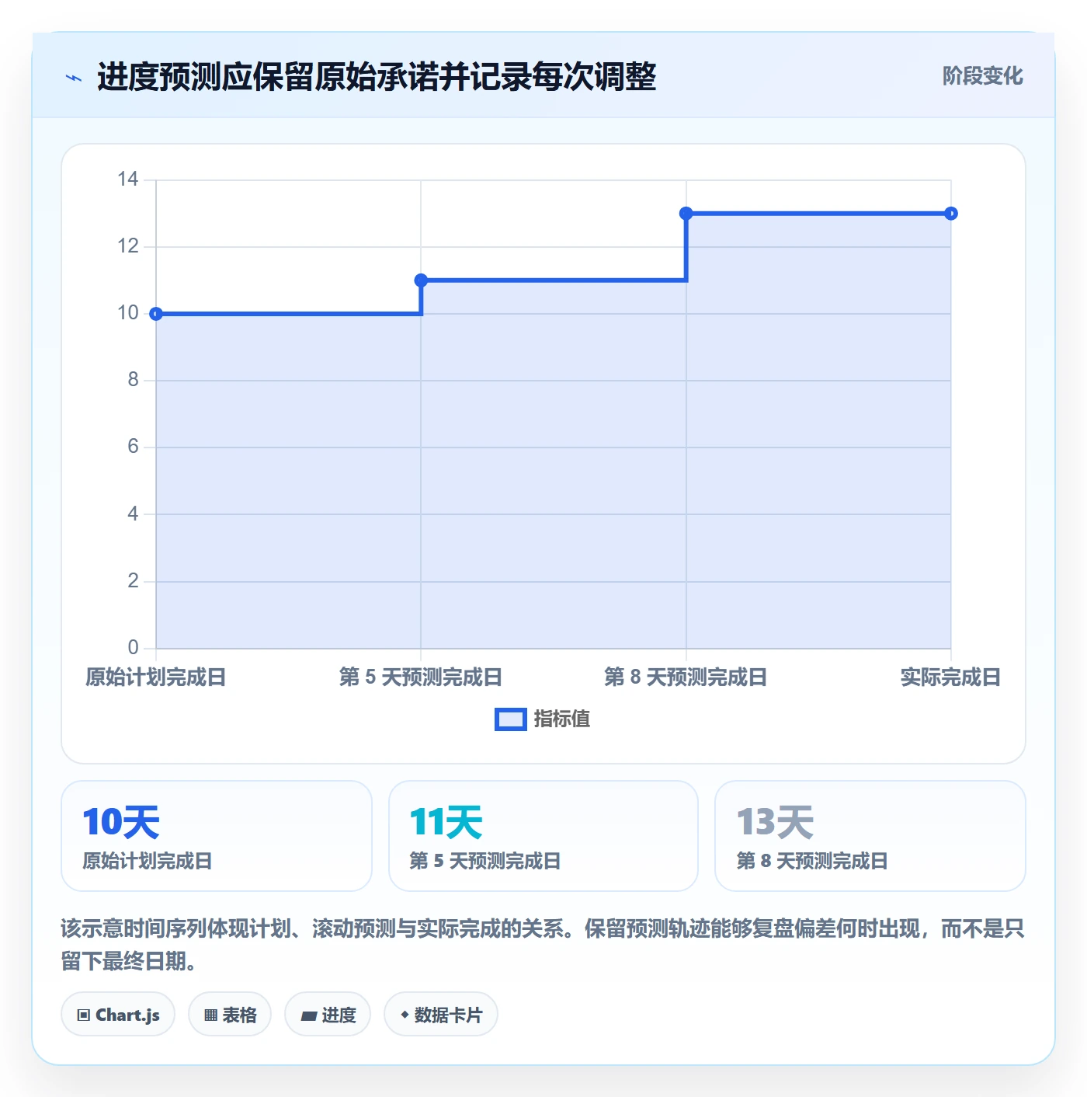Open the 10天 原始计划完成日 card

click(x=217, y=836)
